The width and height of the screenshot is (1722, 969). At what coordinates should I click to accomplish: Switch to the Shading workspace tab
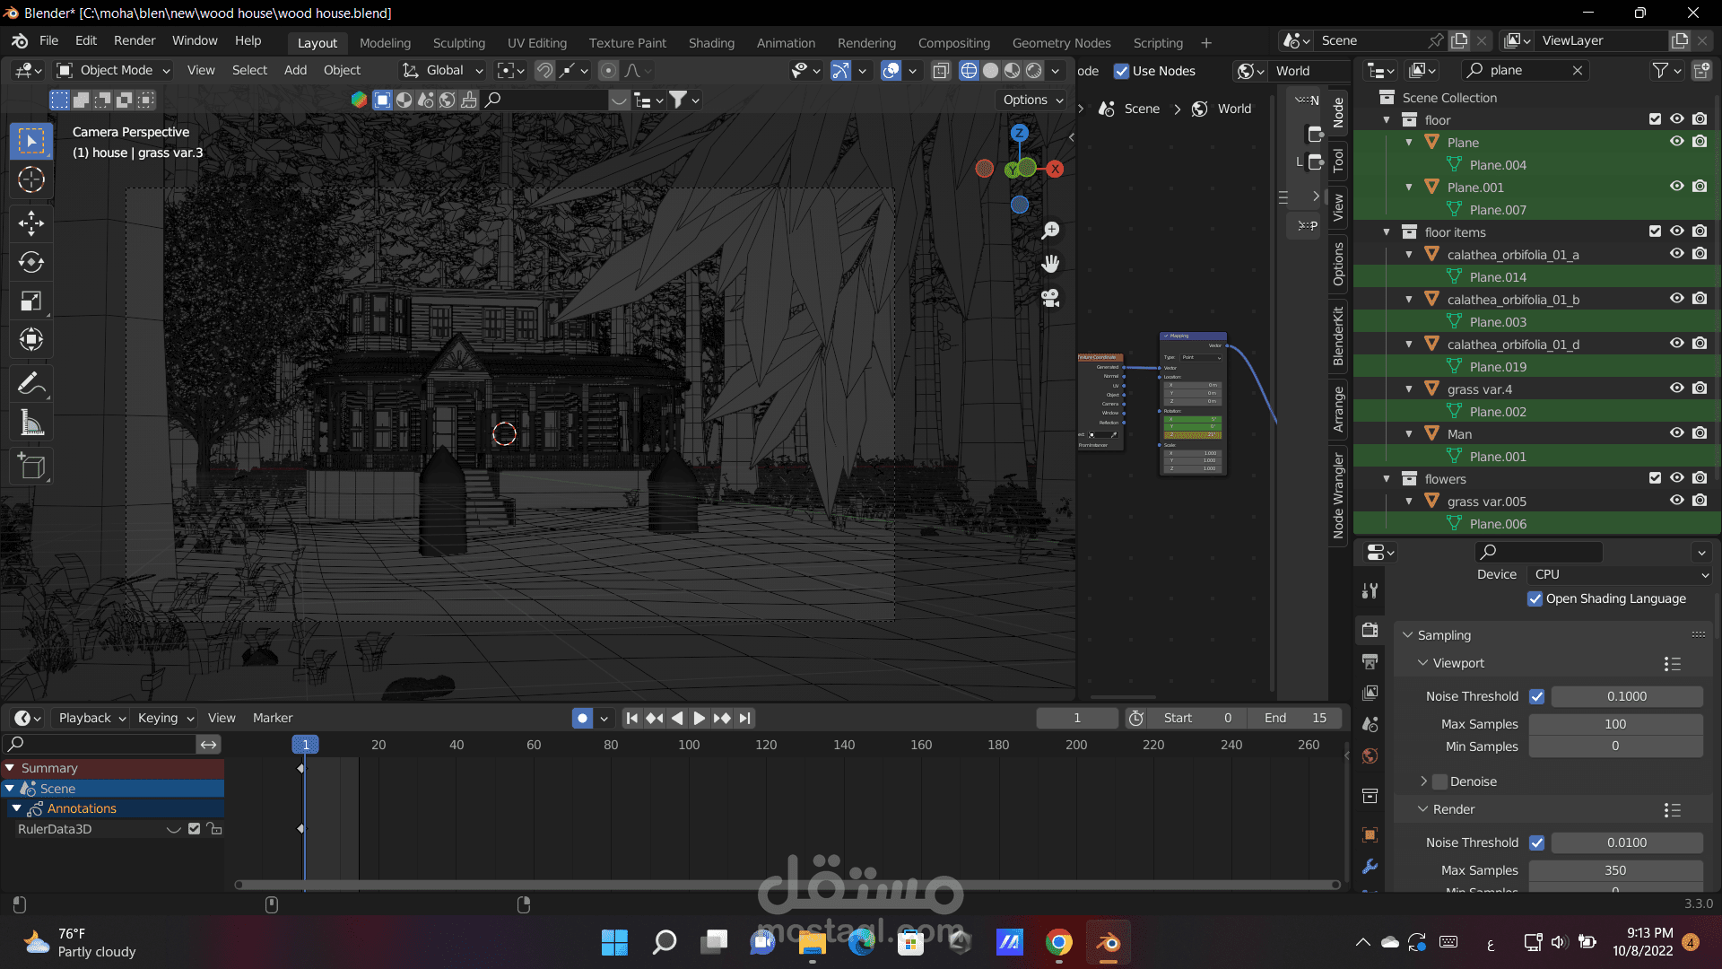click(x=710, y=42)
